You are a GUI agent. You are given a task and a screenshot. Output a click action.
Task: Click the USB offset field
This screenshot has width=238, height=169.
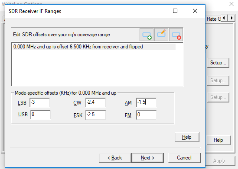click(x=40, y=115)
